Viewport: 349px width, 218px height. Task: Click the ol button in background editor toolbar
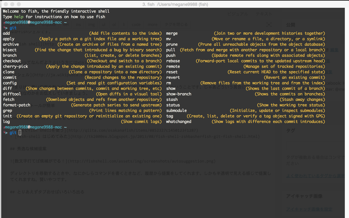(114, 25)
